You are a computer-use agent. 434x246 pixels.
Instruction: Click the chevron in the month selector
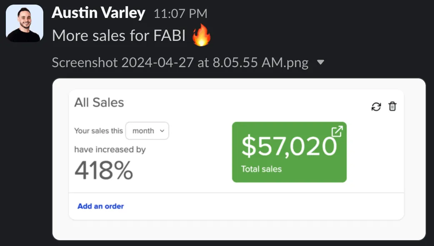pos(162,131)
